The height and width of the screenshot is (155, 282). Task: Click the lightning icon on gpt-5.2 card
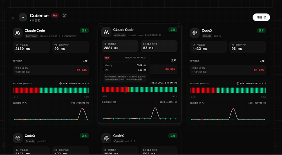click(x=105, y=150)
